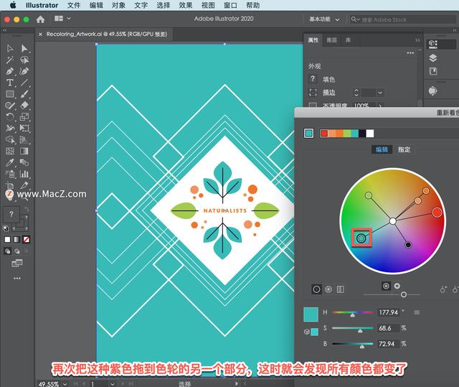Open the stroke weight dropdown

[379, 93]
